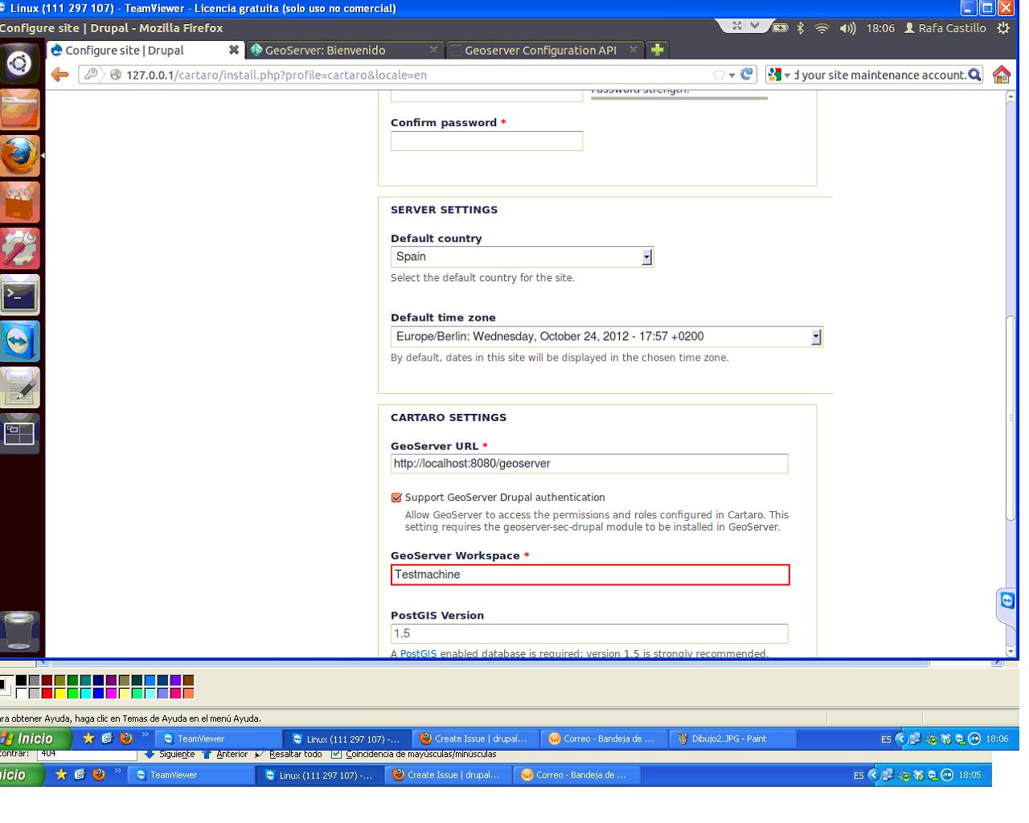Click the GeoServer Workspace field

pyautogui.click(x=590, y=575)
